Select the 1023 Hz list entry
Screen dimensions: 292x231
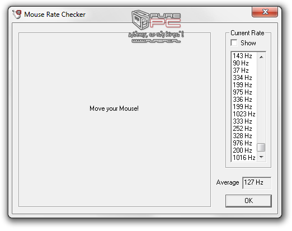[244, 114]
